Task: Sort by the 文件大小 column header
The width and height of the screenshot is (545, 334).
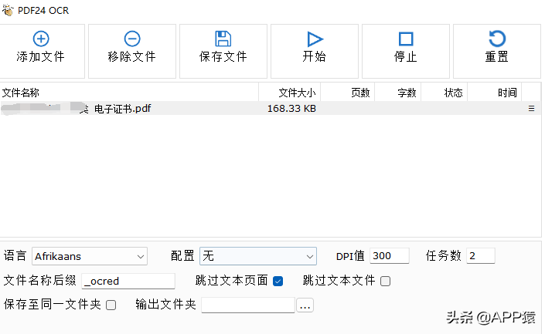Action: tap(290, 93)
